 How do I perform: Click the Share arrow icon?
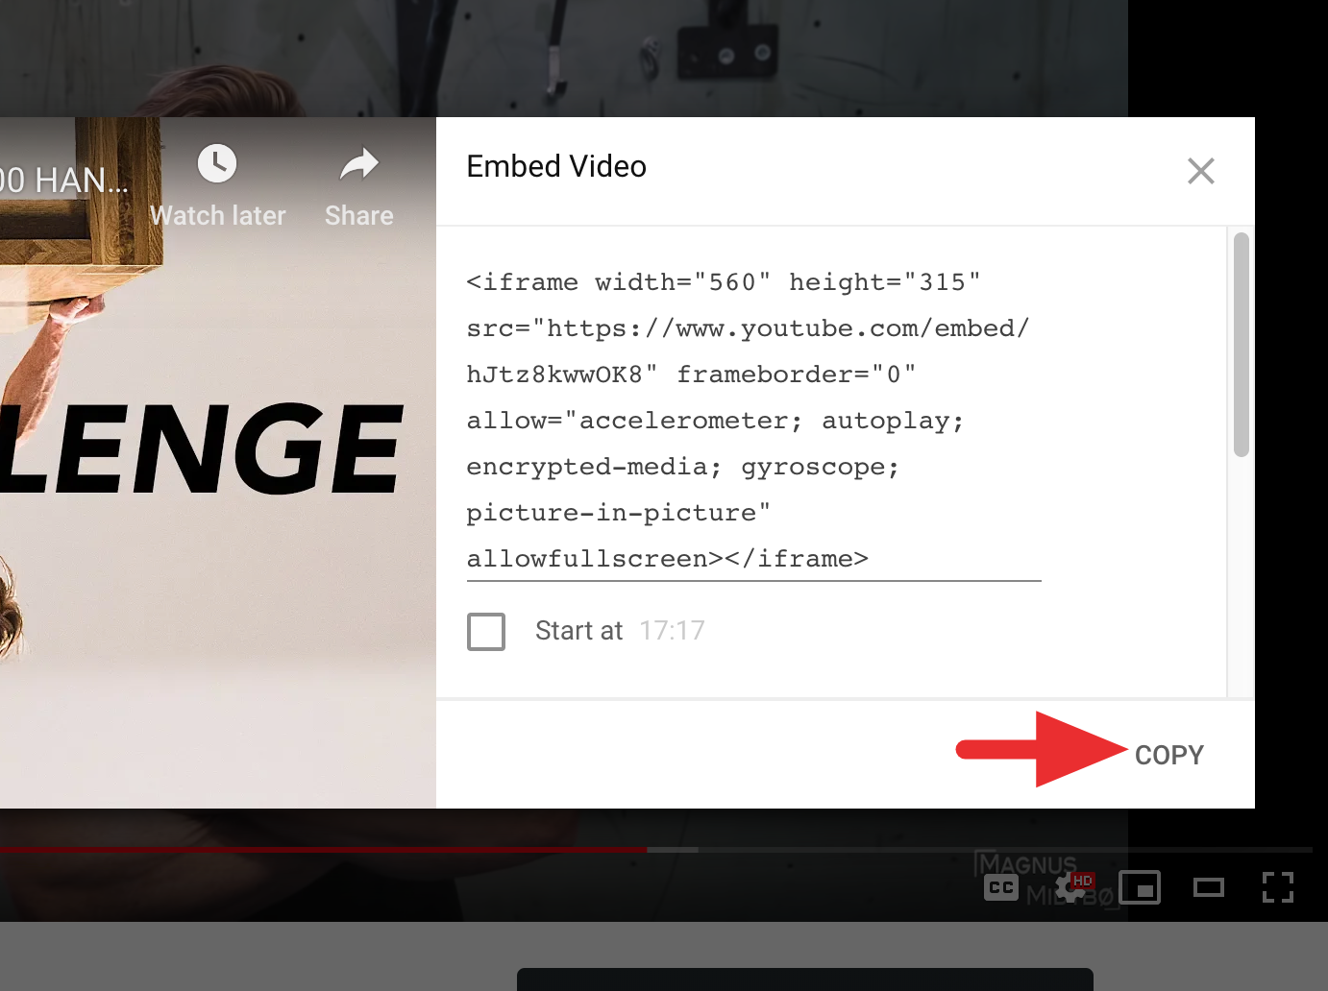point(359,164)
